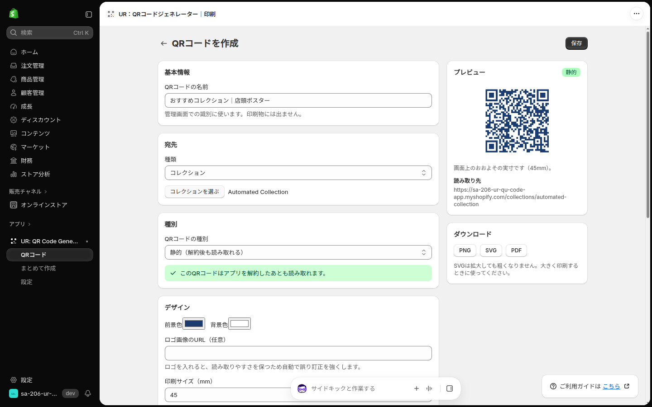Open the three-dot more actions menu
Viewport: 652px width, 407px height.
click(637, 14)
